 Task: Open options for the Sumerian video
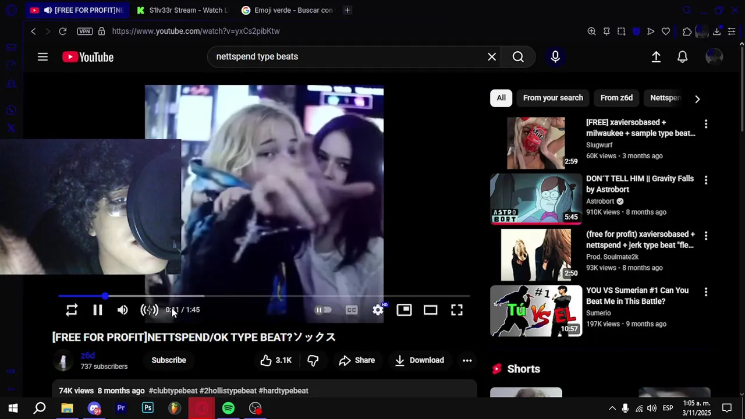click(x=706, y=292)
